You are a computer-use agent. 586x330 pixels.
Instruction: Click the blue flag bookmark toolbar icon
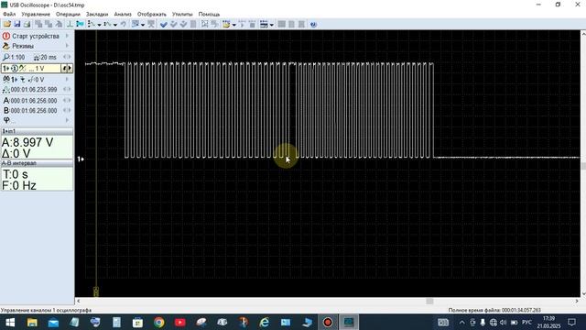point(80,25)
